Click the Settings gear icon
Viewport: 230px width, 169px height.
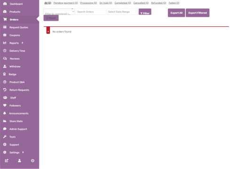[x=5, y=152]
